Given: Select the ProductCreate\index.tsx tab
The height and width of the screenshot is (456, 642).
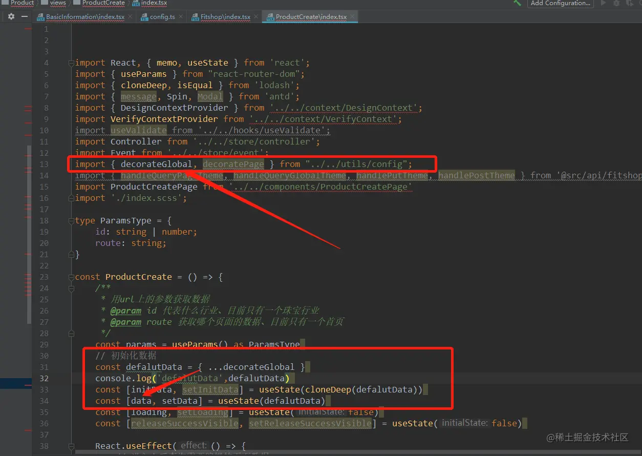Looking at the screenshot, I should [311, 17].
